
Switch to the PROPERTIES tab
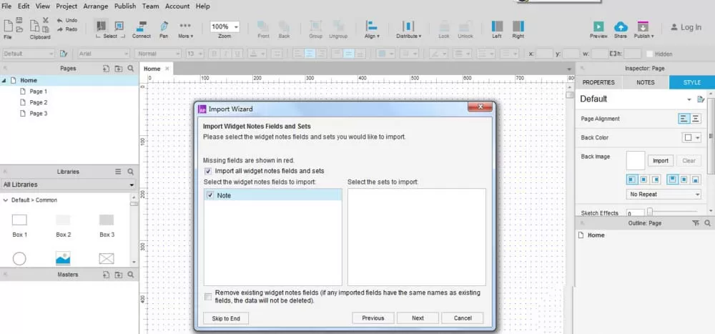pyautogui.click(x=598, y=82)
